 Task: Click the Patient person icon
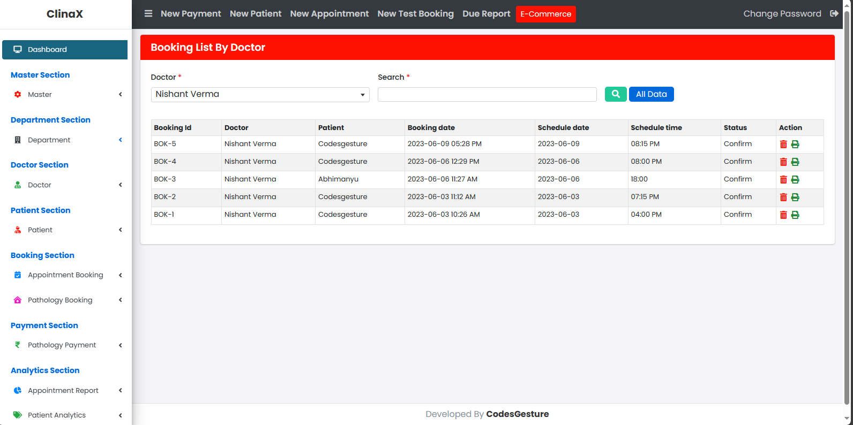tap(18, 230)
